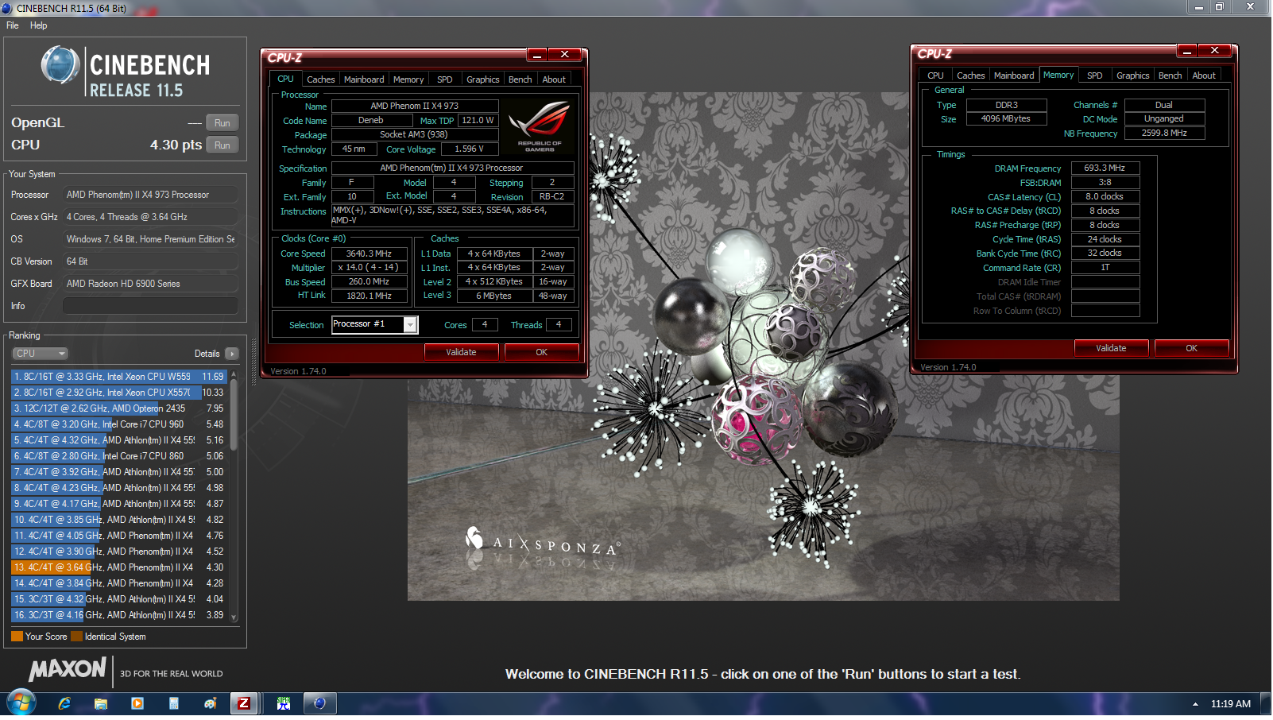Open the Help menu
This screenshot has height=720, width=1273.
point(38,25)
